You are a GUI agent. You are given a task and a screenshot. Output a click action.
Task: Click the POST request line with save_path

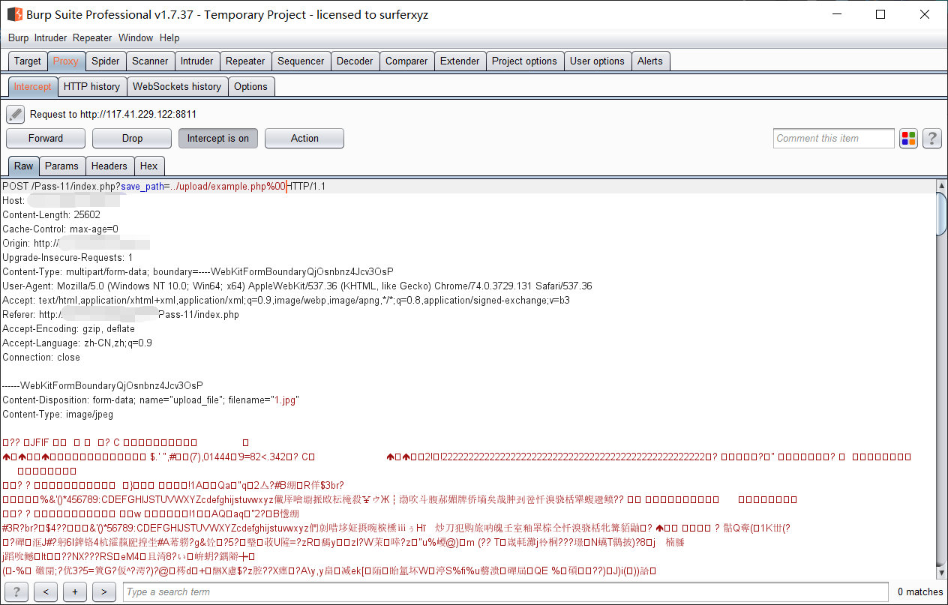tap(164, 186)
